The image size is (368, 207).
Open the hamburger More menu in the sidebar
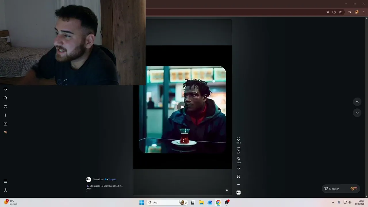tap(5, 181)
